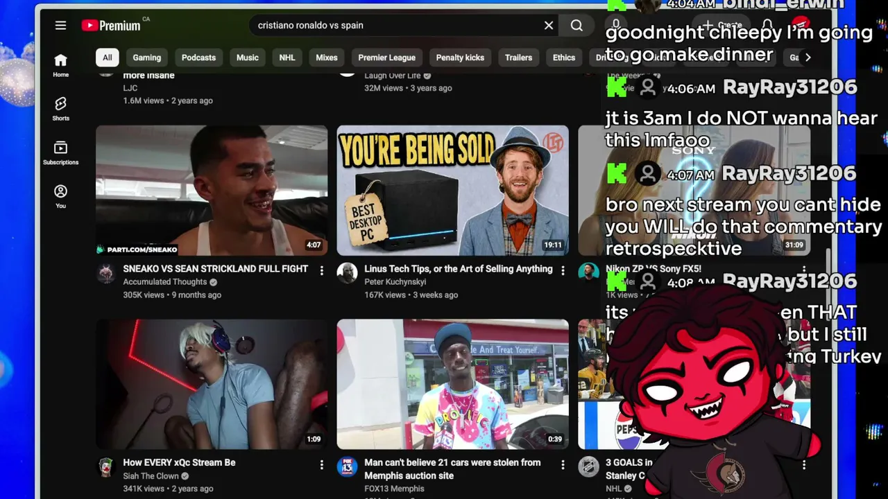This screenshot has width=888, height=499.
Task: Open 'Man can't believe 21 cars were stolen' title
Action: (452, 469)
